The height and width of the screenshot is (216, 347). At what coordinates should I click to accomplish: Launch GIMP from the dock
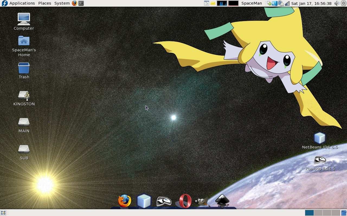coord(202,201)
